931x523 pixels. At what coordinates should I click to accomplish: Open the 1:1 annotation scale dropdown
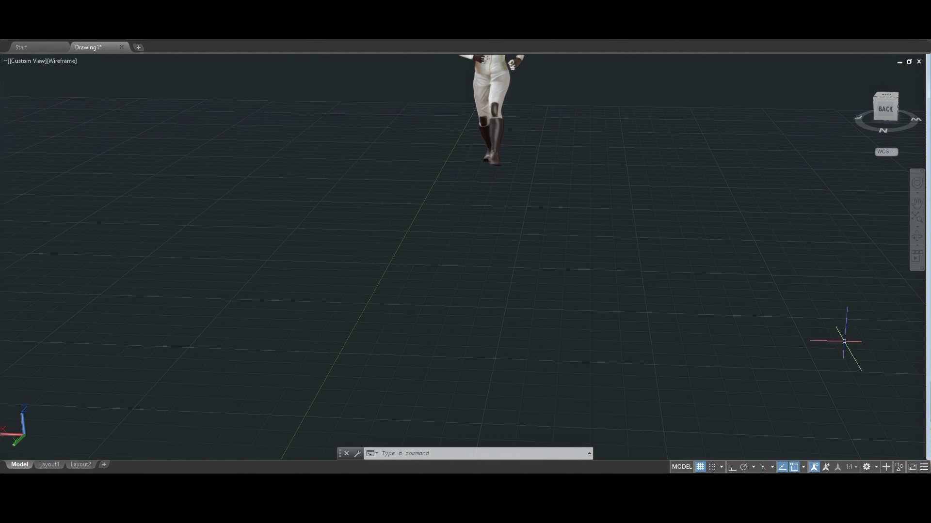[x=852, y=467]
